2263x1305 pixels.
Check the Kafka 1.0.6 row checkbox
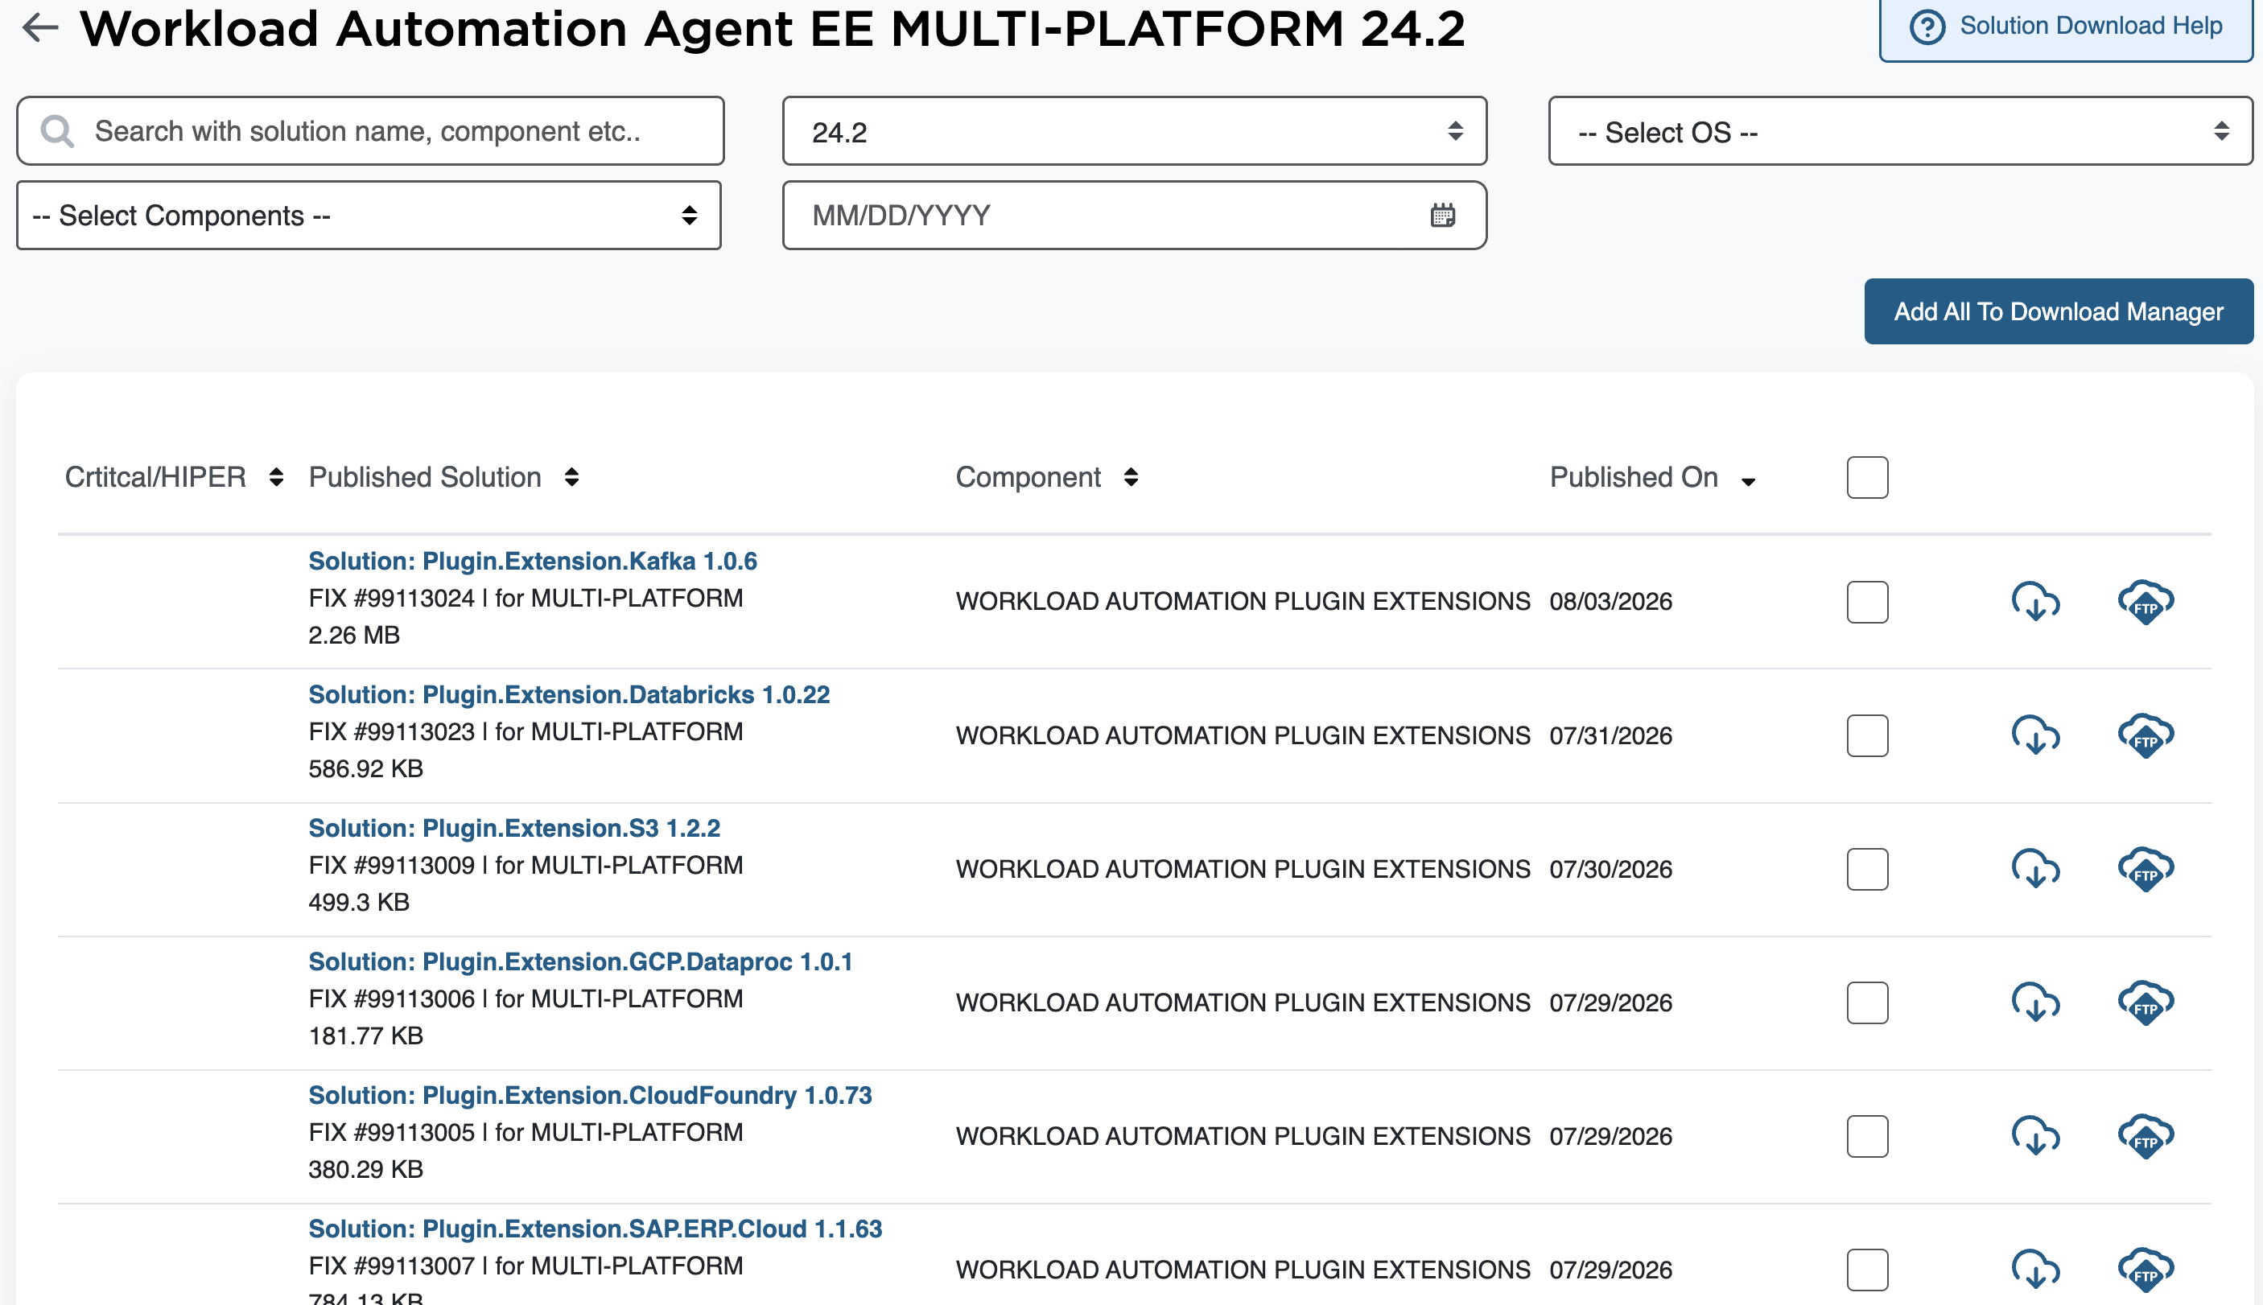tap(1868, 602)
